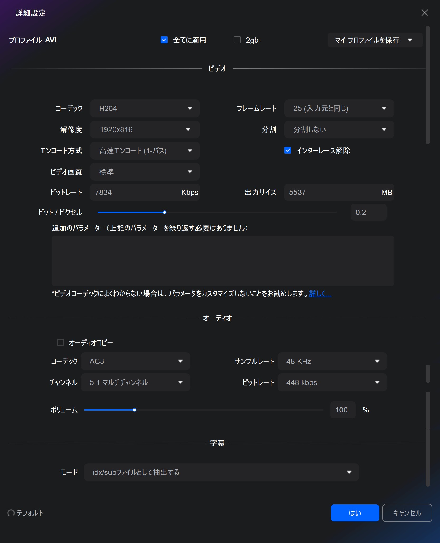
Task: Check the オーディオコピー checkbox
Action: [x=60, y=343]
